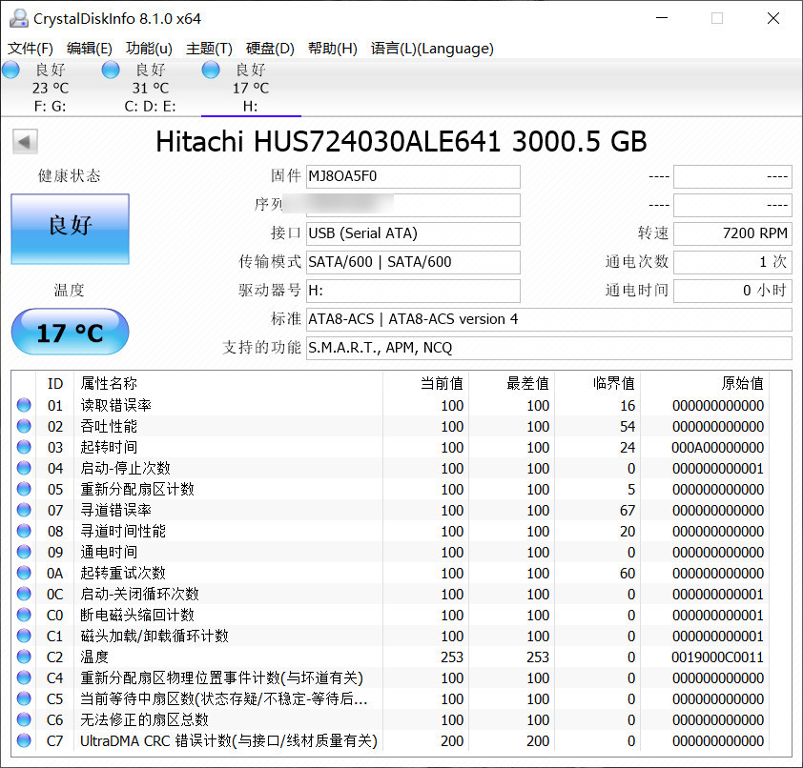
Task: Open the 编辑(E) menu
Action: coord(89,49)
